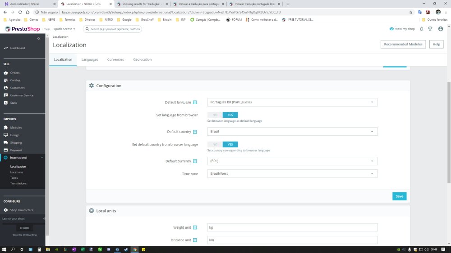The height and width of the screenshot is (253, 451).
Task: Click the Help button
Action: click(436, 44)
